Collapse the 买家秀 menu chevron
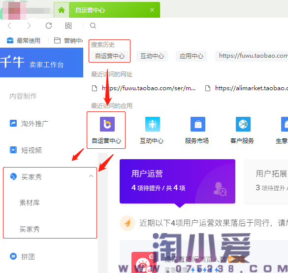288x273 pixels. [x=91, y=176]
